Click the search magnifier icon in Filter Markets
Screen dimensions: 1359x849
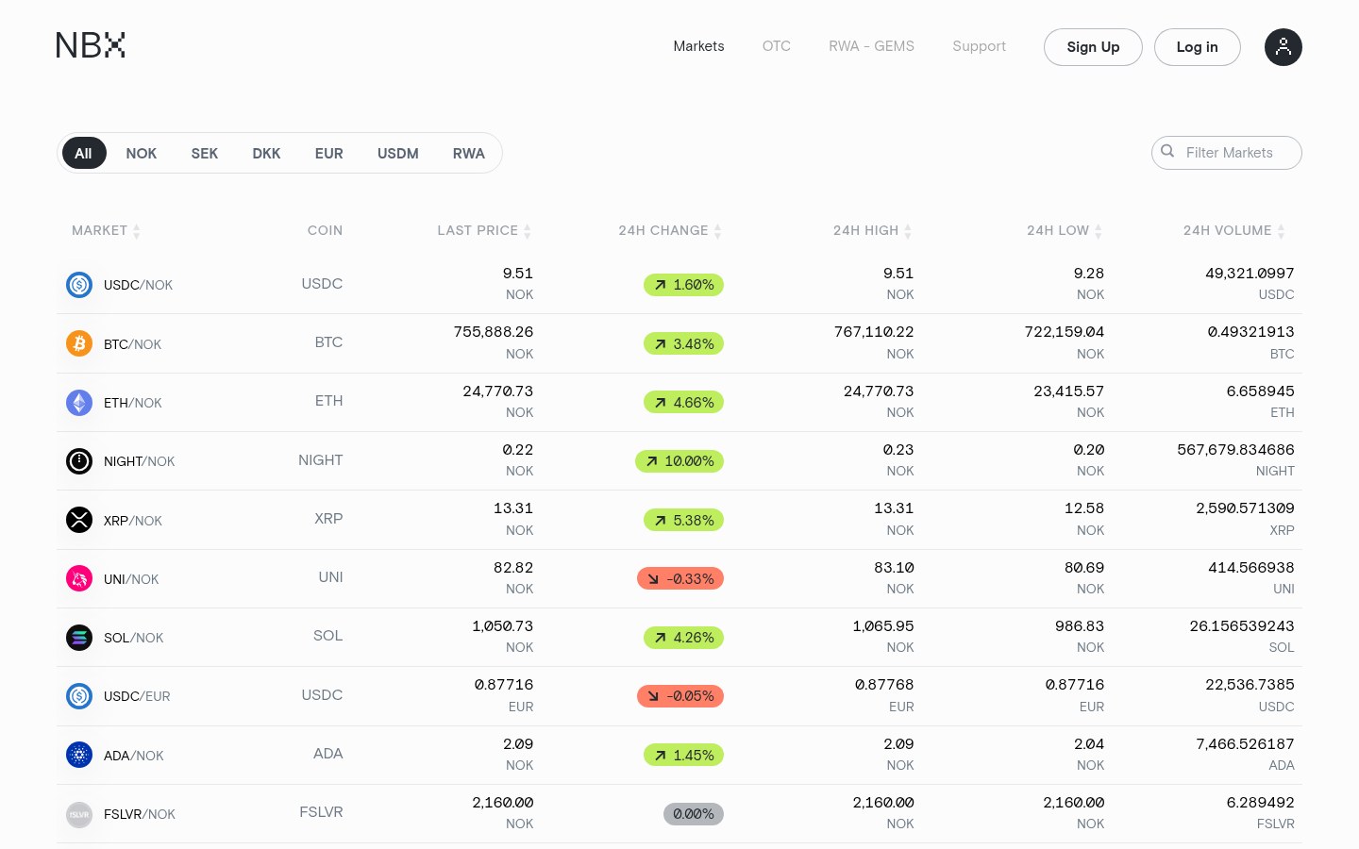coord(1167,152)
